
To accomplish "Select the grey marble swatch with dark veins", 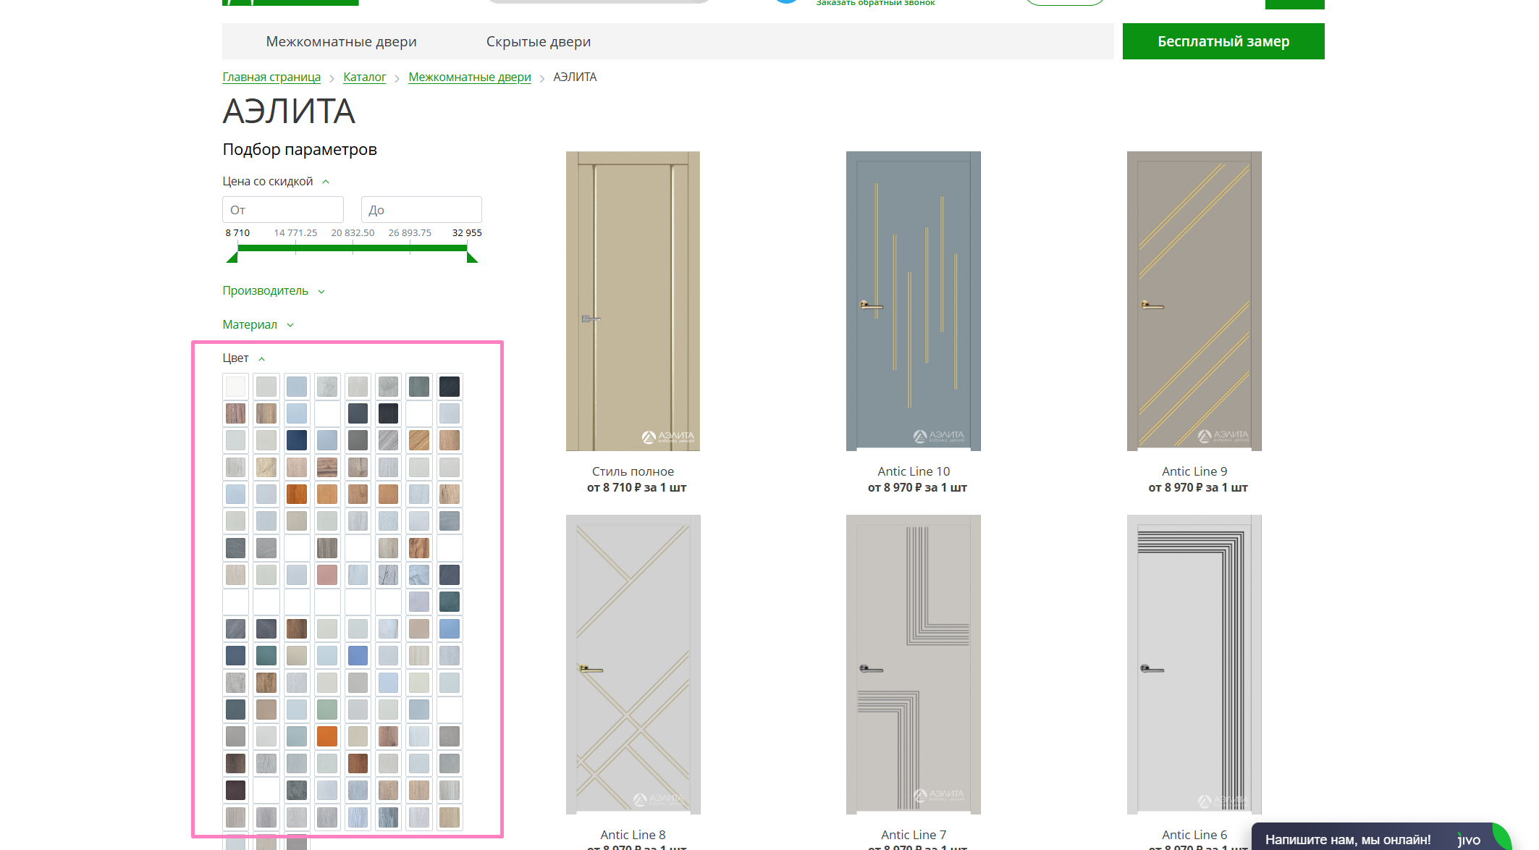I will tap(388, 575).
